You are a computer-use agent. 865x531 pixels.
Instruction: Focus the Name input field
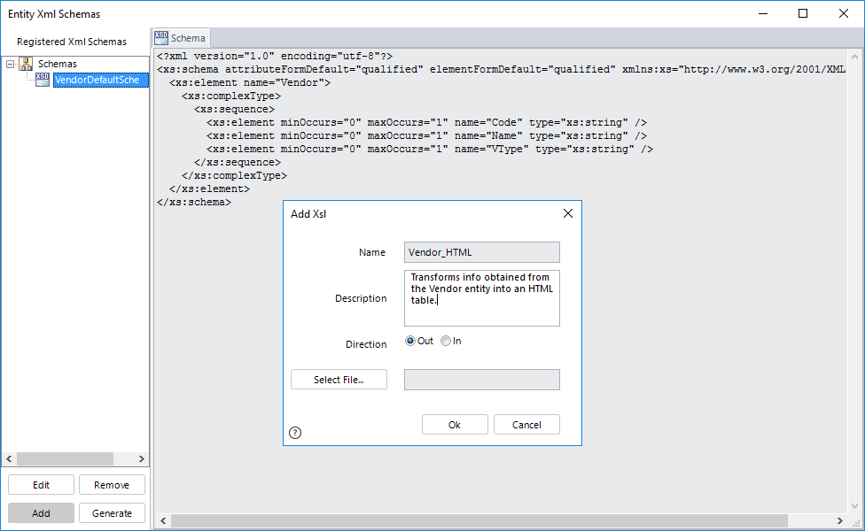click(481, 252)
